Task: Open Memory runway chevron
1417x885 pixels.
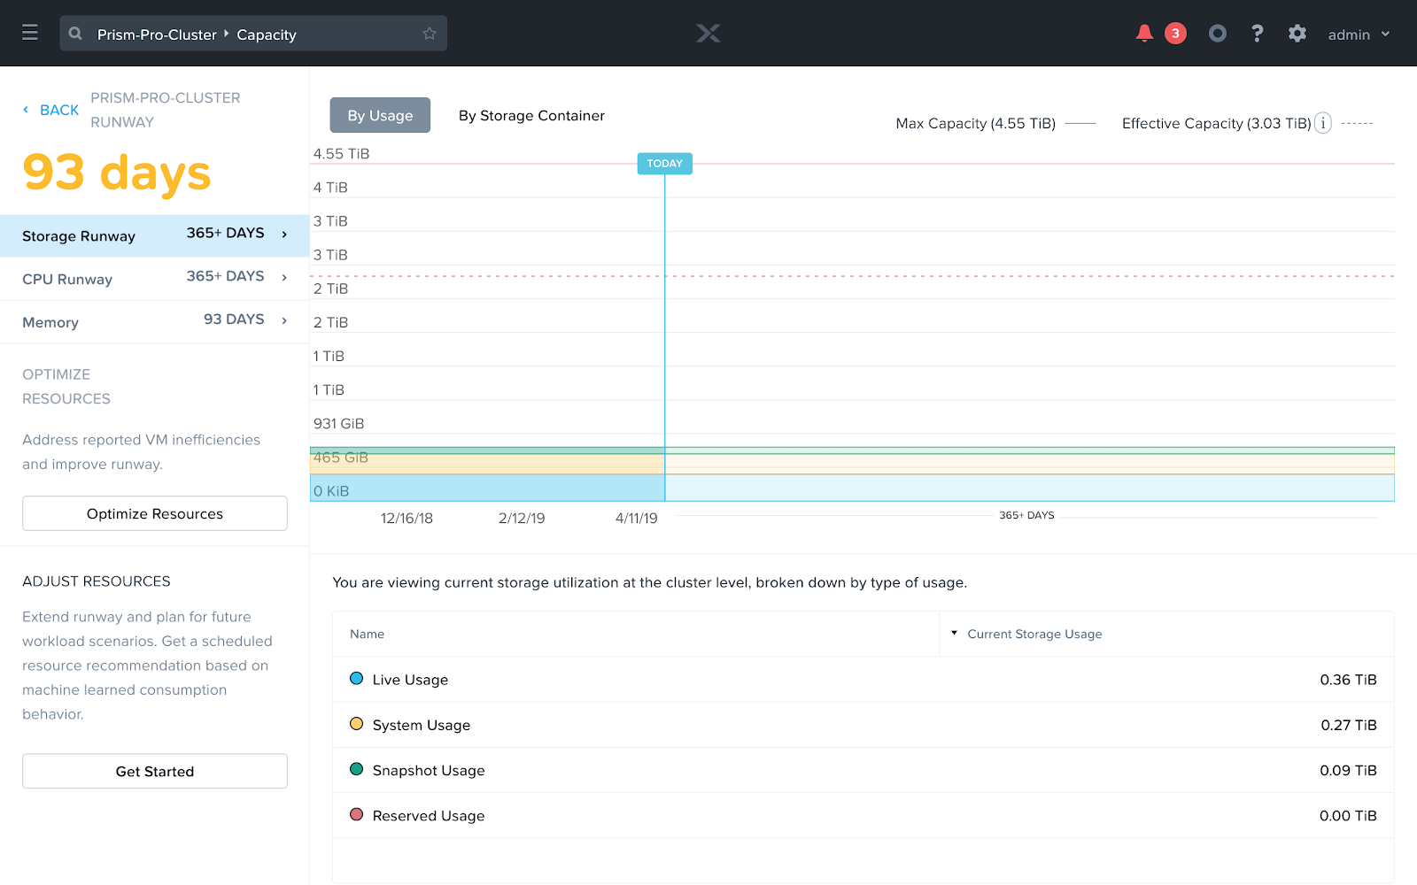Action: [284, 320]
